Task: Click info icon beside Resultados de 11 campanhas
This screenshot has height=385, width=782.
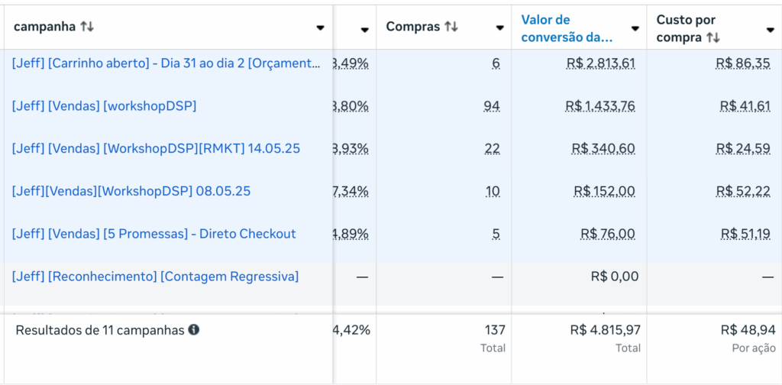Action: pyautogui.click(x=194, y=330)
